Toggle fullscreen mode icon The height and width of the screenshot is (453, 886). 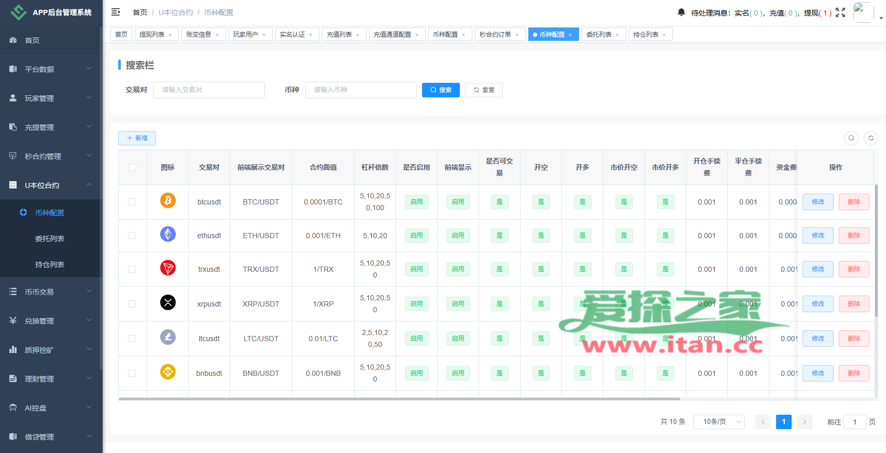pyautogui.click(x=840, y=12)
